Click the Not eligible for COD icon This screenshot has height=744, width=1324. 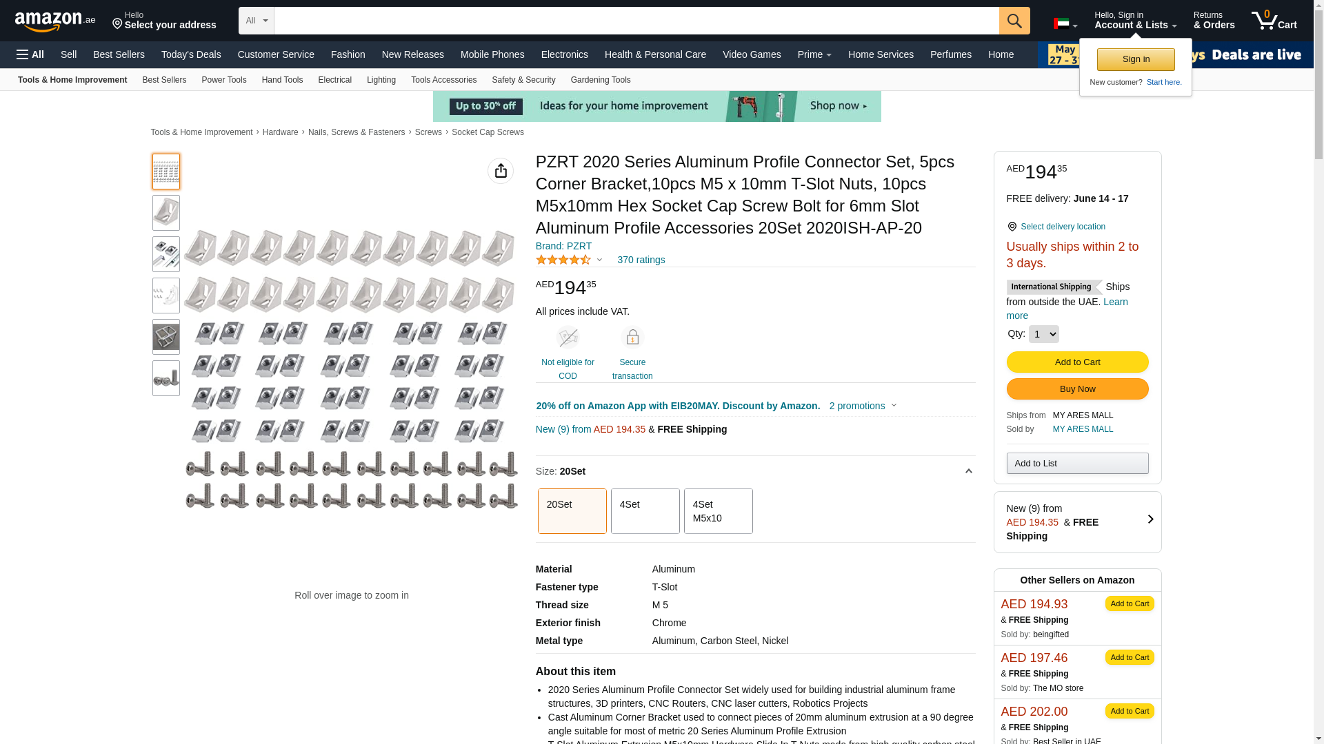[568, 338]
